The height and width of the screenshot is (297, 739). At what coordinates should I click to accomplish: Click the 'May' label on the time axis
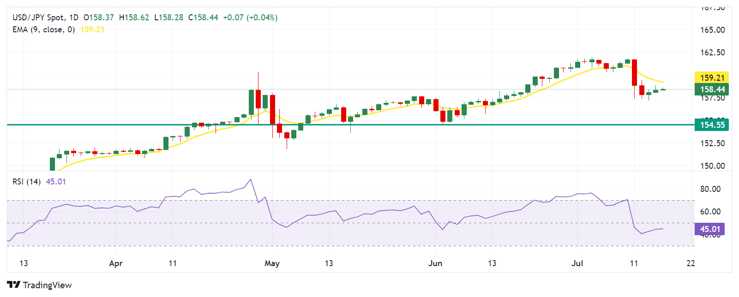(272, 263)
